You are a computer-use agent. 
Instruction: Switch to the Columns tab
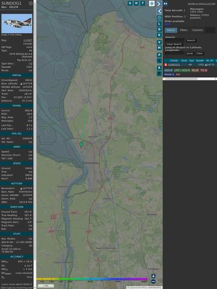[x=197, y=30]
